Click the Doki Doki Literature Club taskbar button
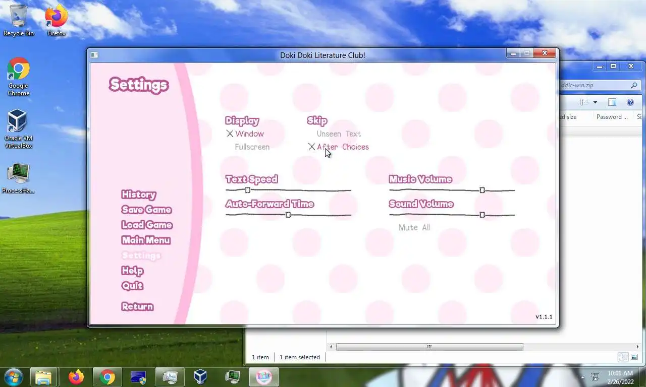This screenshot has width=646, height=387. pos(264,377)
